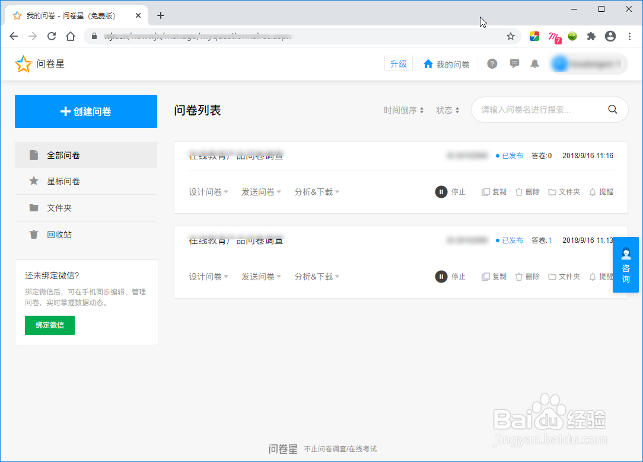Open the help question mark icon
This screenshot has width=643, height=462.
click(x=492, y=63)
